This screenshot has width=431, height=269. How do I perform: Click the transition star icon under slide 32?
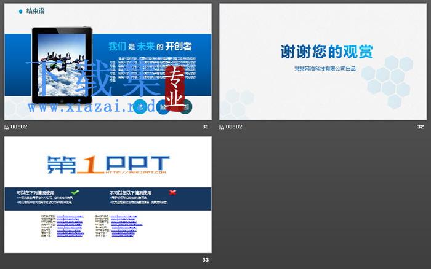(222, 127)
